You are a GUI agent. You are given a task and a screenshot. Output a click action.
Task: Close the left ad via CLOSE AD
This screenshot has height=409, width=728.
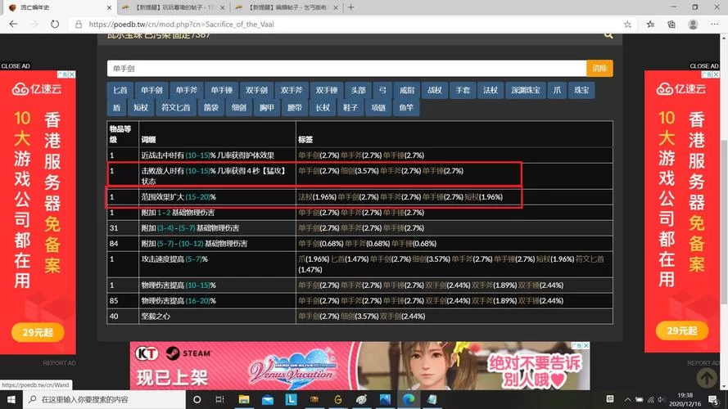(16, 65)
